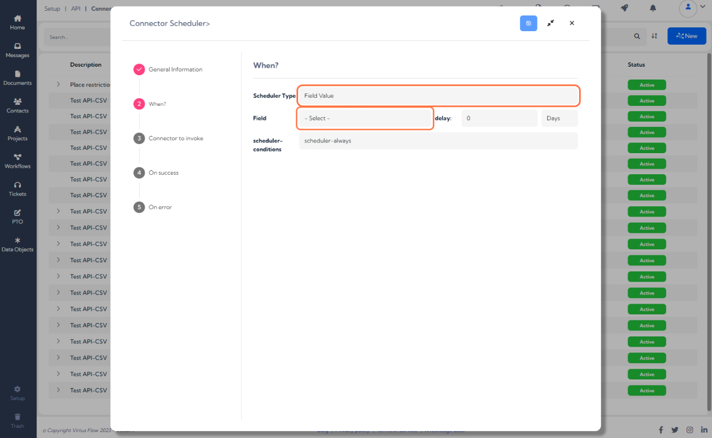Expand the 'Place restriction' row
712x438 pixels.
pos(58,84)
